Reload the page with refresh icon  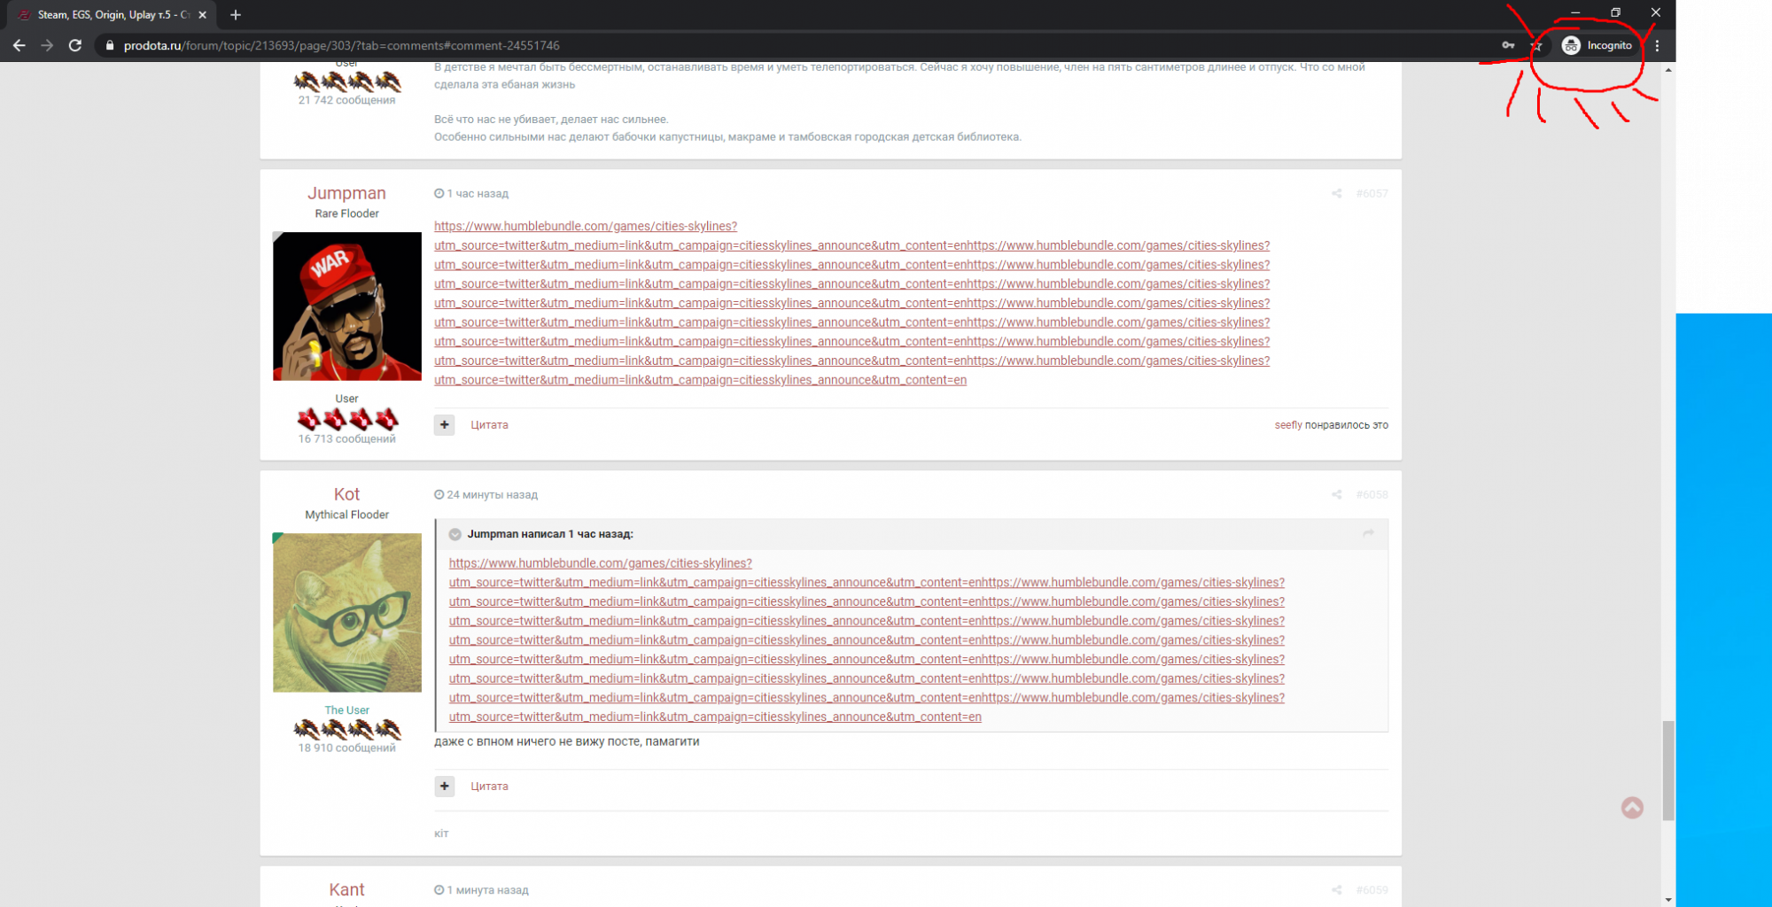[75, 45]
